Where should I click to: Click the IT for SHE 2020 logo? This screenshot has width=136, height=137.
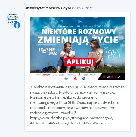pyautogui.click(x=48, y=50)
